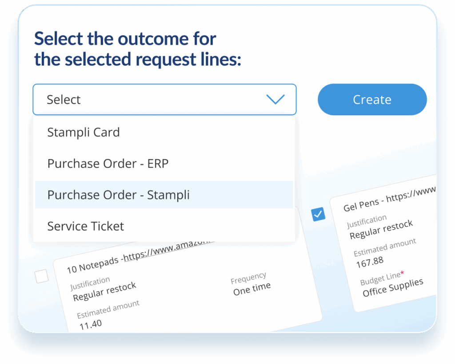Check the 10 Notepads request line checkbox
This screenshot has height=364, width=455.
pos(42,277)
